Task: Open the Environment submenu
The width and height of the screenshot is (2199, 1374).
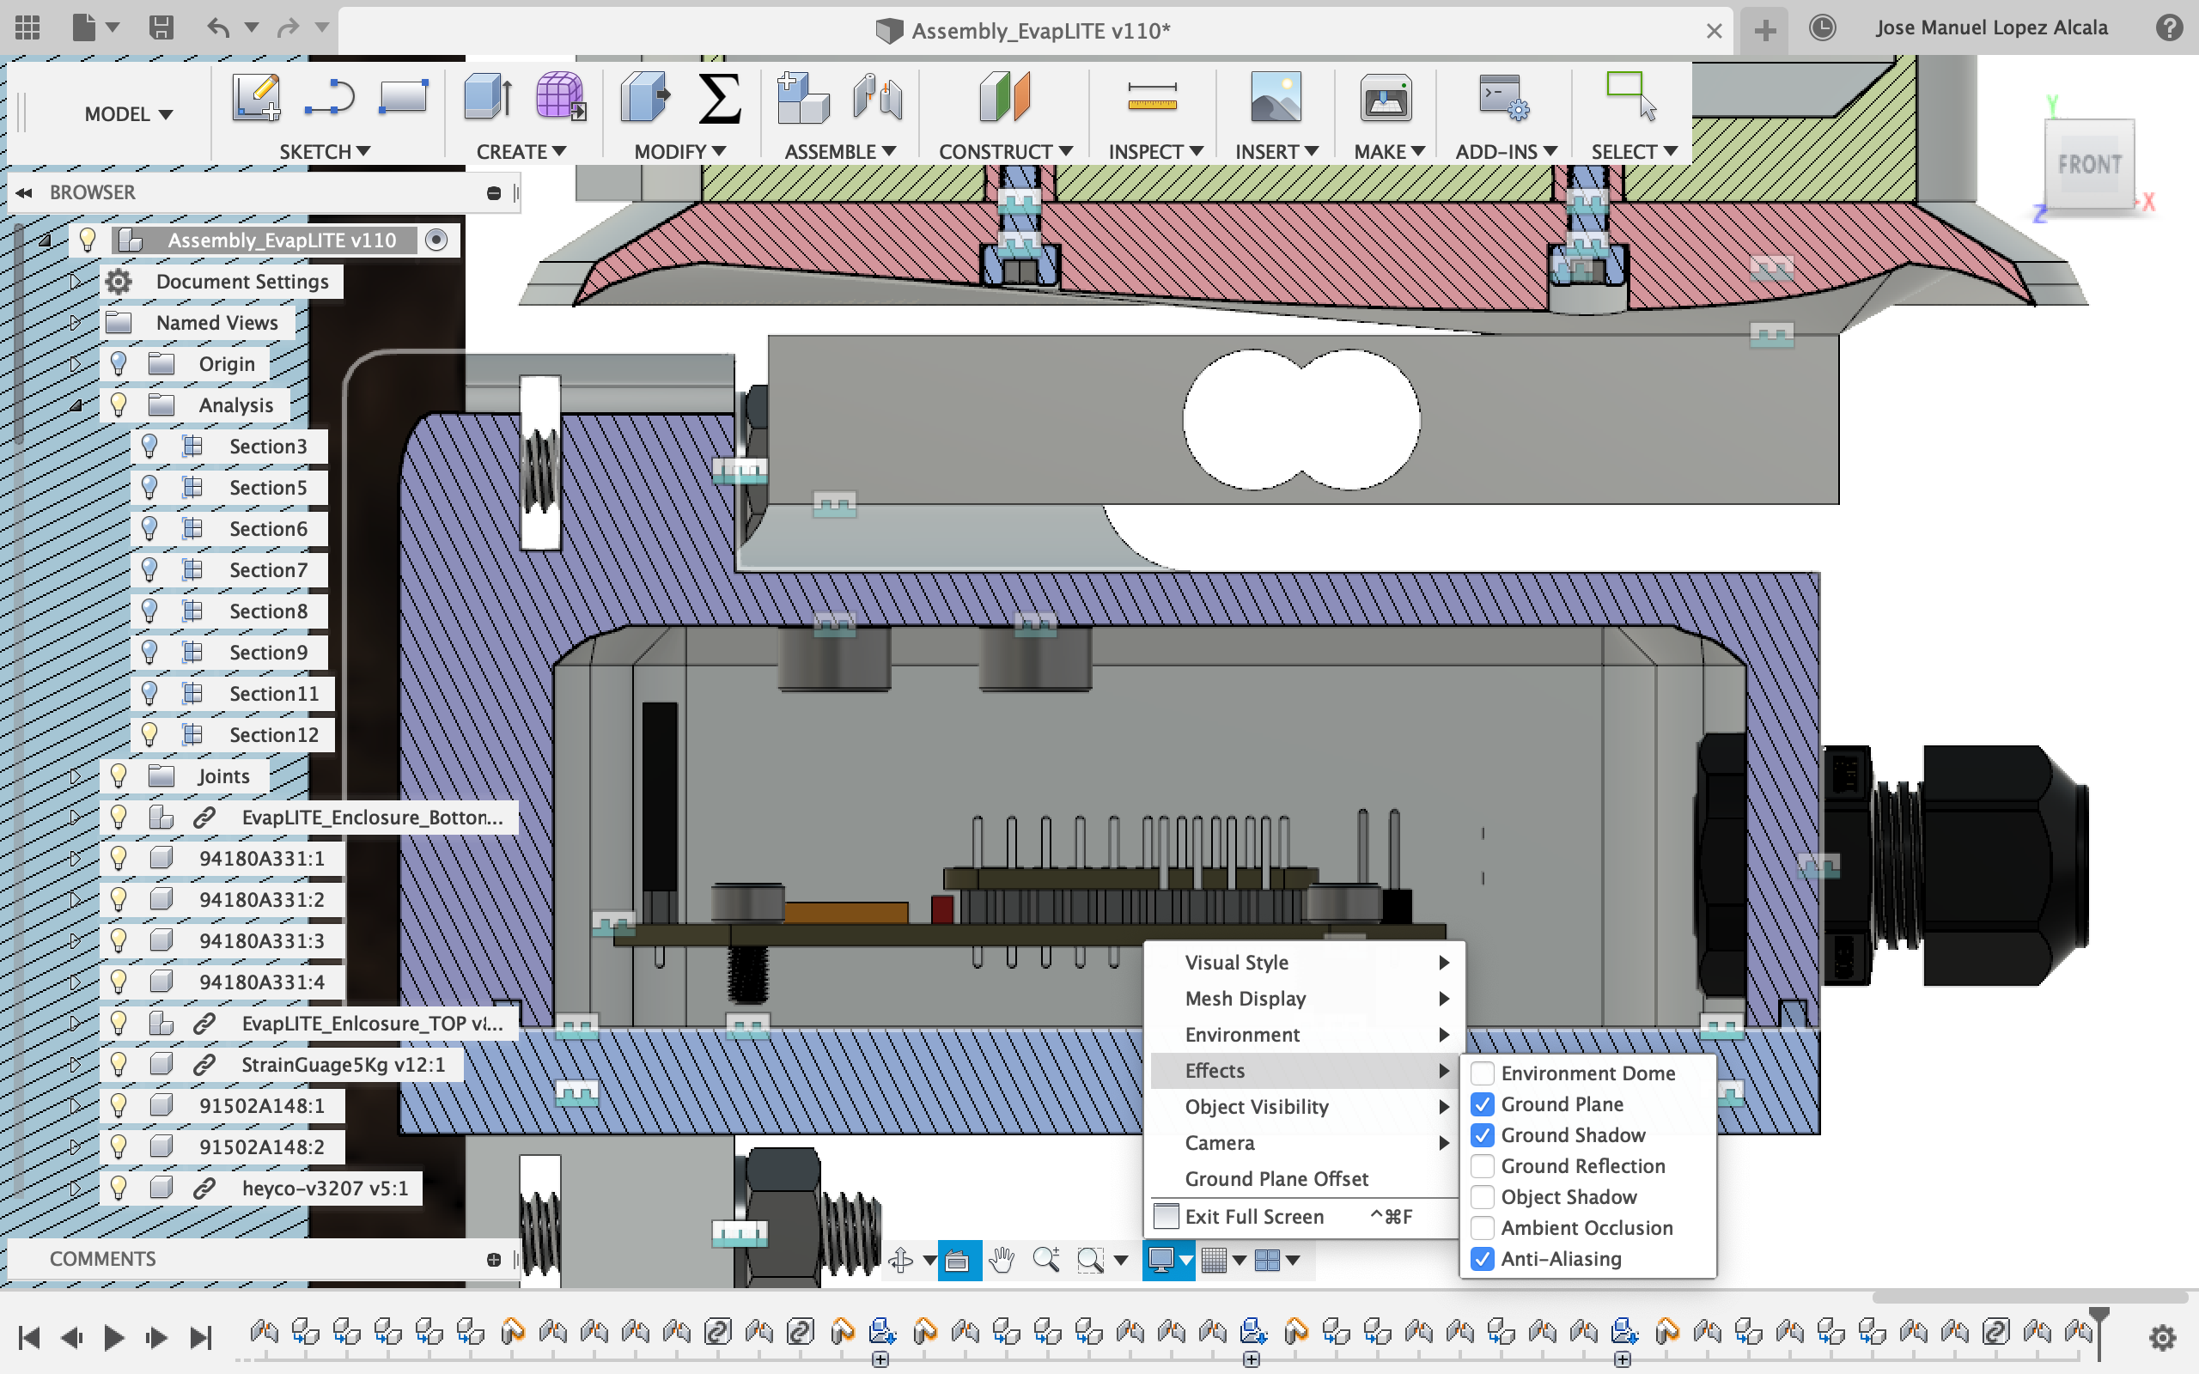Action: coord(1304,1034)
